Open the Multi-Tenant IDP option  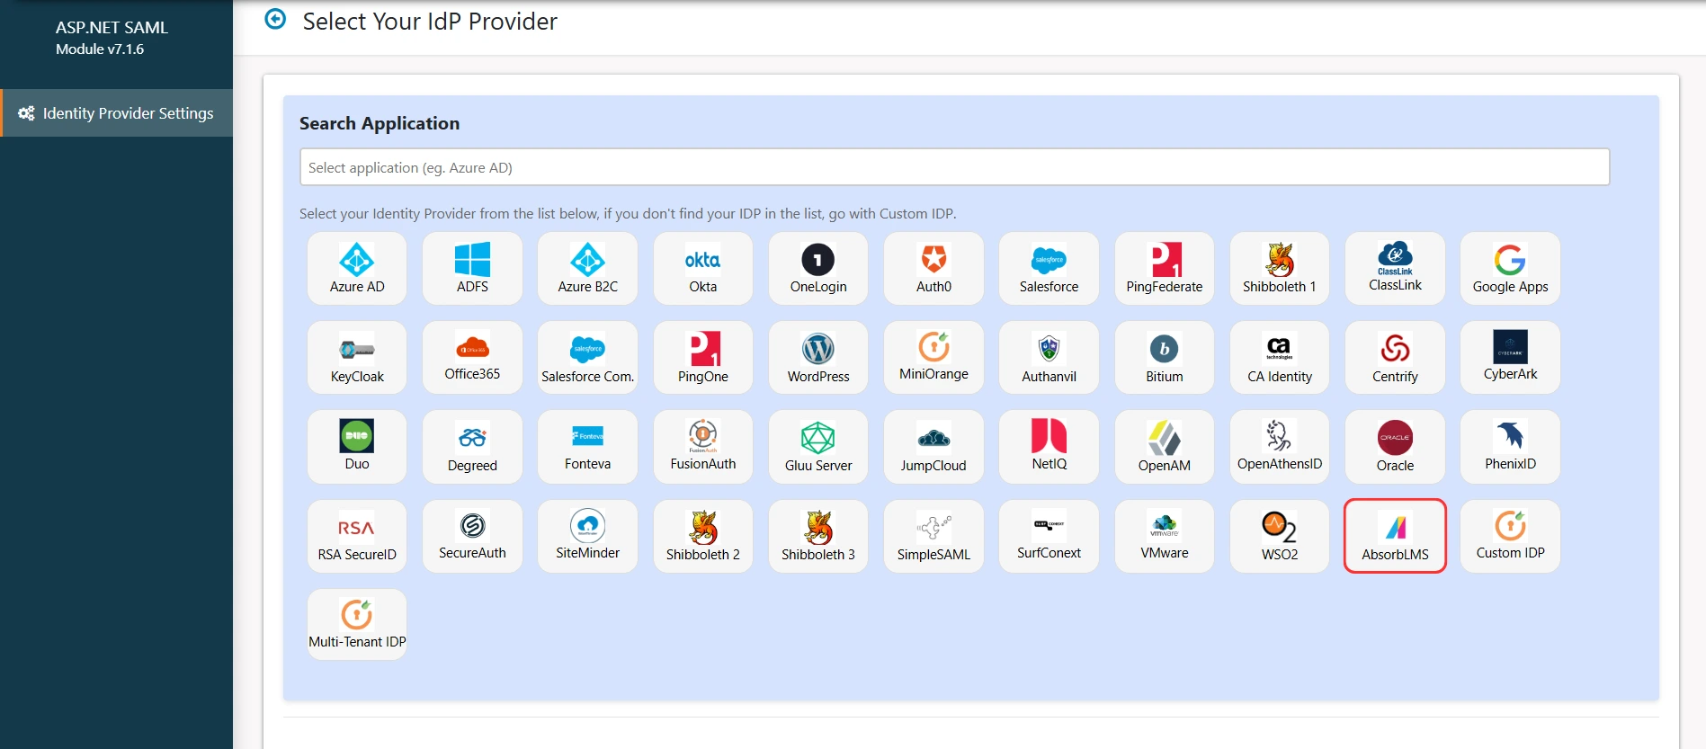(357, 625)
